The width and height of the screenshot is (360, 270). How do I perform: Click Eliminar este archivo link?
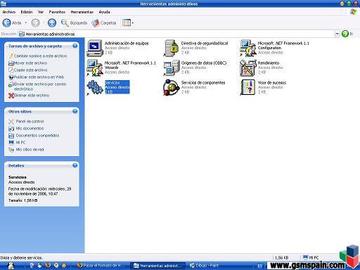point(32,96)
